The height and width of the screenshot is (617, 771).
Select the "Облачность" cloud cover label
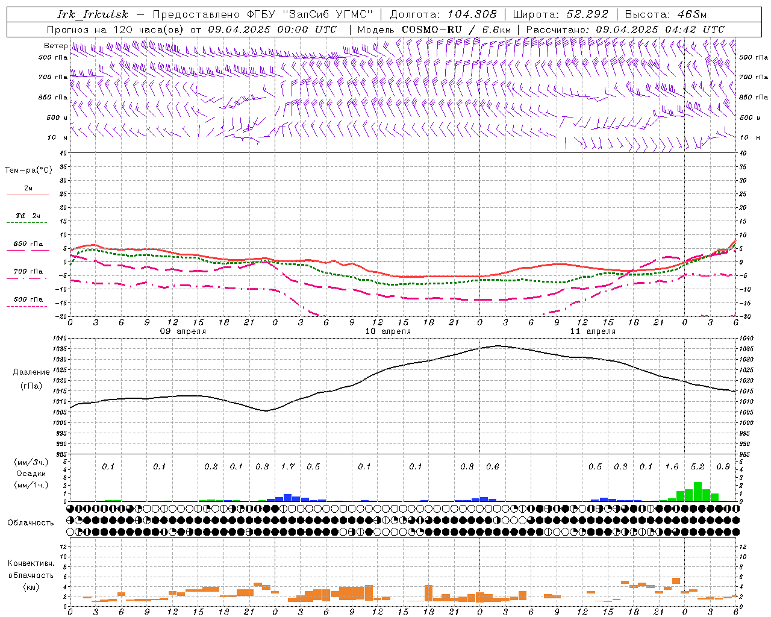(x=31, y=522)
